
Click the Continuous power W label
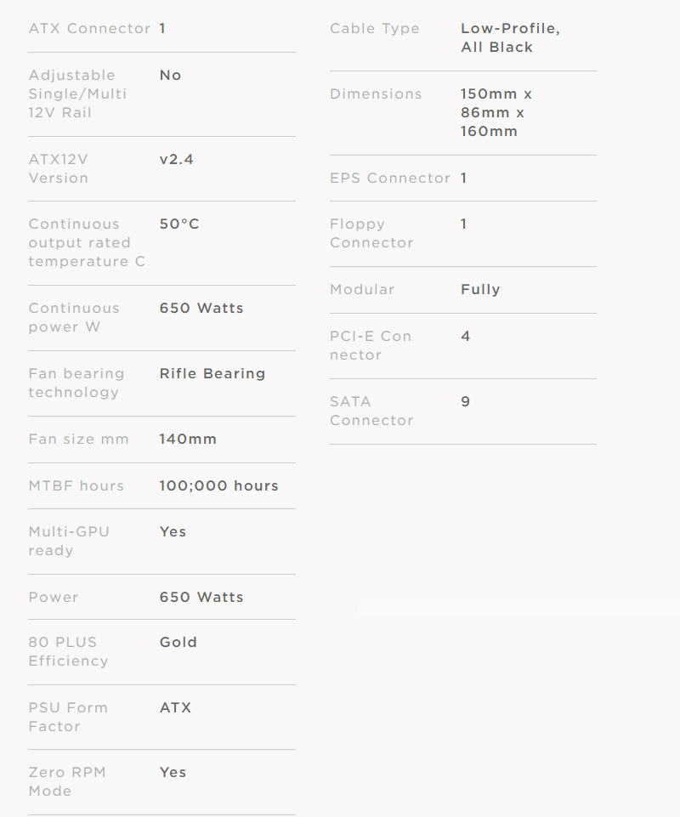pos(74,317)
